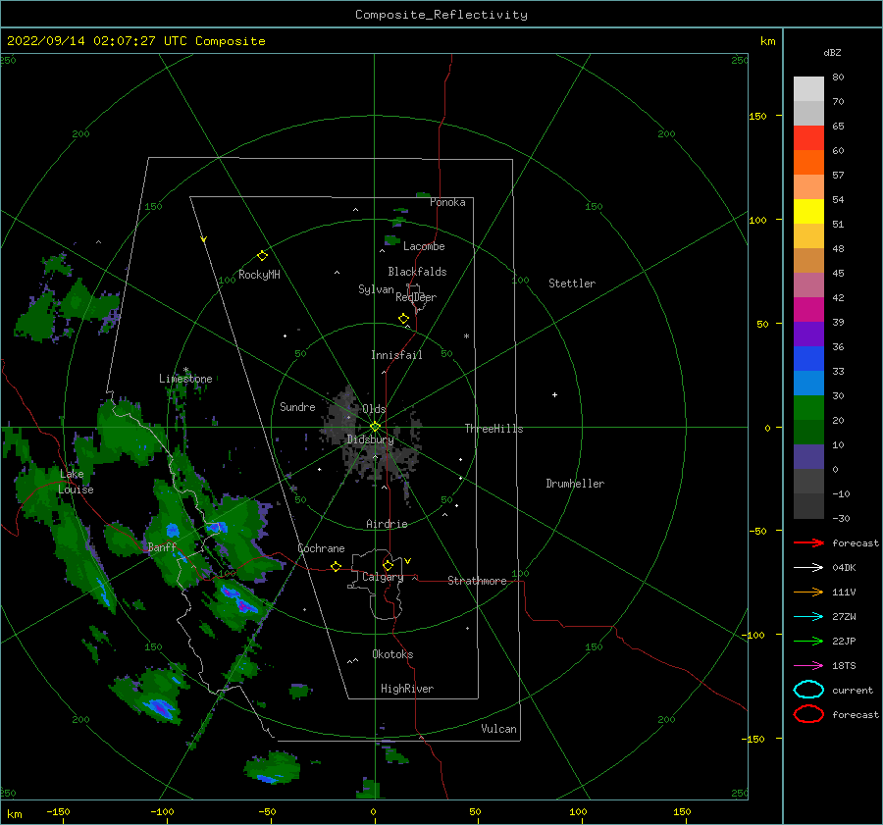The image size is (883, 825).
Task: Click the yellow diamond marker at RockyMH
Action: point(262,256)
